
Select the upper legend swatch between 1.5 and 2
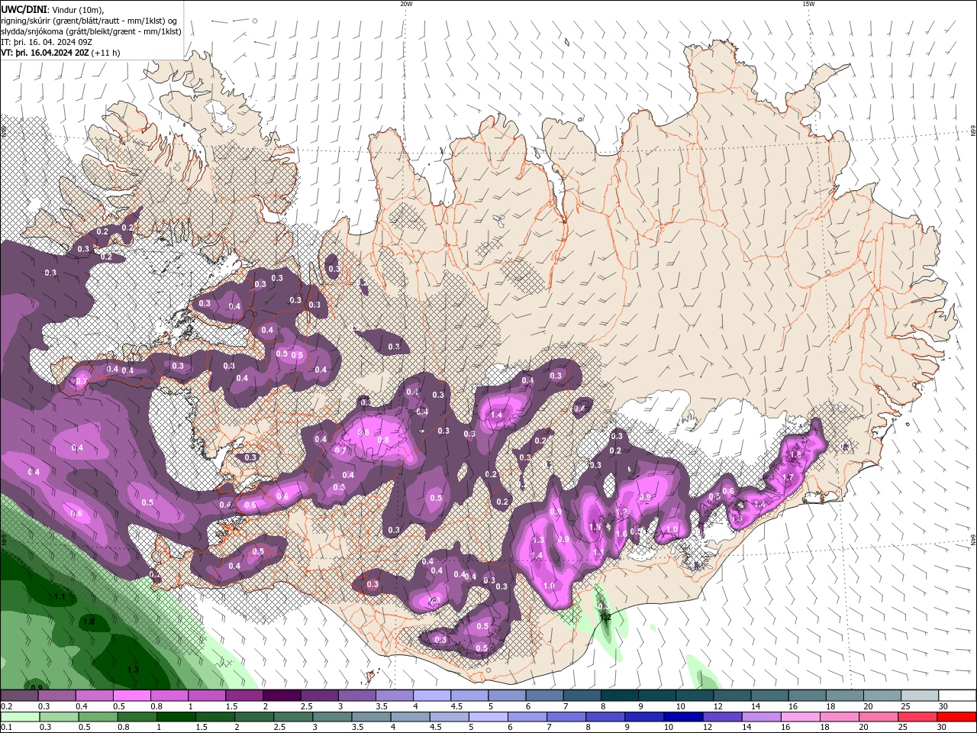coord(243,696)
